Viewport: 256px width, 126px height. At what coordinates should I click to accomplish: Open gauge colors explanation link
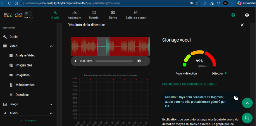click(x=189, y=84)
